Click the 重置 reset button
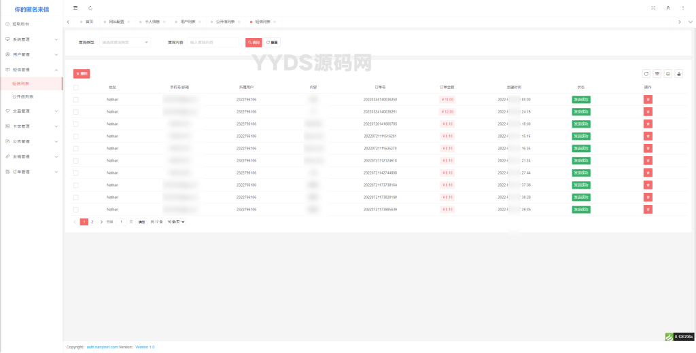 click(x=272, y=42)
